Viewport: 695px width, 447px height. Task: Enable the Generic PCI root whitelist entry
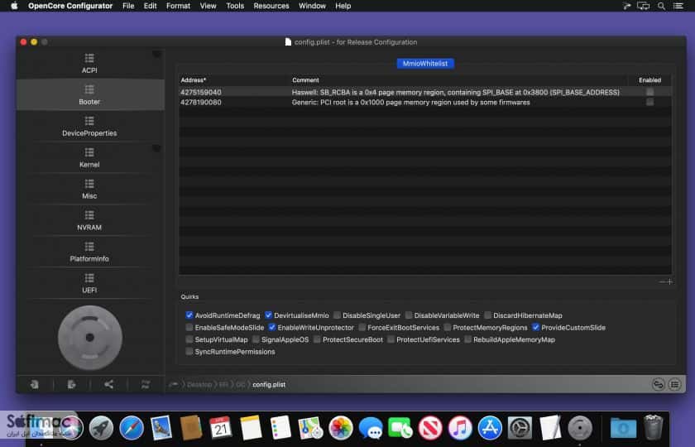(649, 102)
